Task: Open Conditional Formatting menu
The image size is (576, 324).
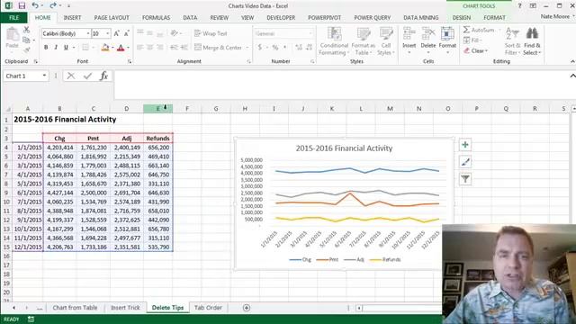Action: pos(334,41)
